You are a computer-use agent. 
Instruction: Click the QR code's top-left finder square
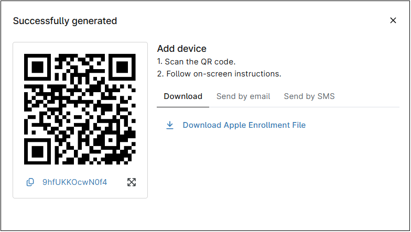click(38, 67)
